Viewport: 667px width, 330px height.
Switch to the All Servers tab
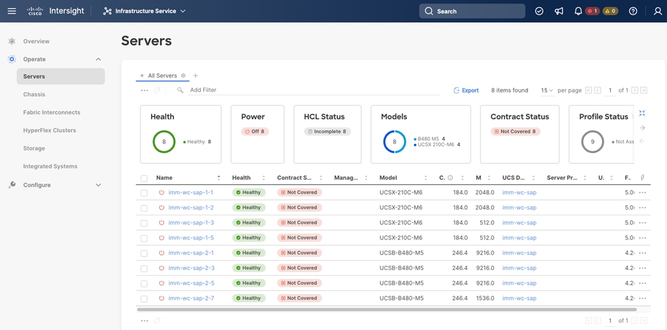point(162,76)
